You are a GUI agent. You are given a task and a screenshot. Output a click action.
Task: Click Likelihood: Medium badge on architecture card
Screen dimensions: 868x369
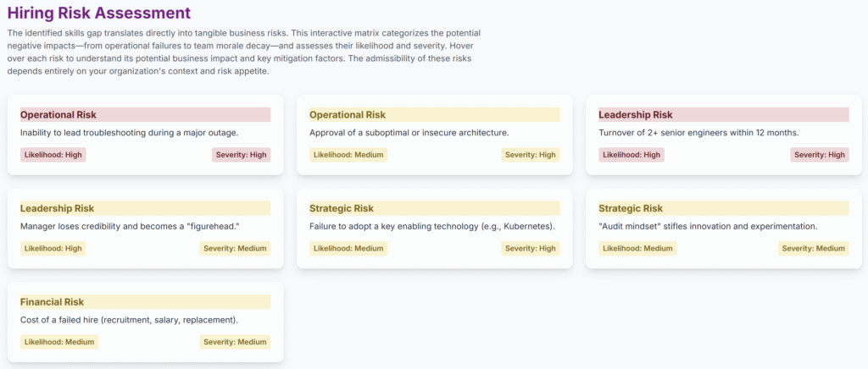click(x=348, y=155)
